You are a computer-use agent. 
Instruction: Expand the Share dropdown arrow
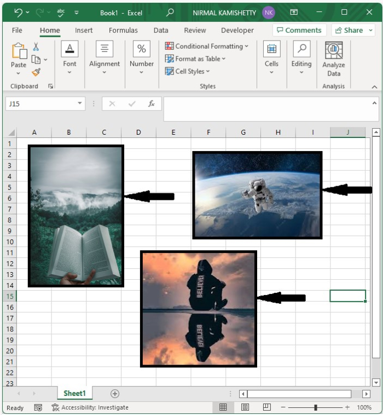pos(371,30)
